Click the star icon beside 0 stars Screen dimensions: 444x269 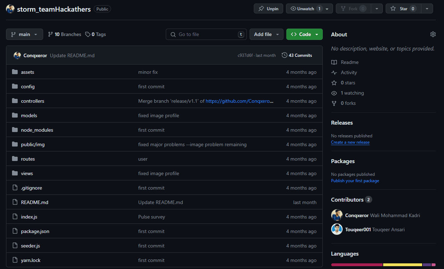click(x=334, y=83)
